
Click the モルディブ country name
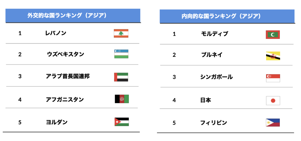click(x=215, y=34)
